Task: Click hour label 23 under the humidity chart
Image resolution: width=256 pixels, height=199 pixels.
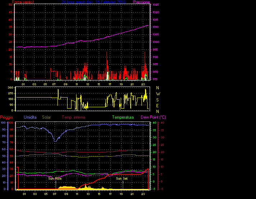Action: [x=143, y=194]
